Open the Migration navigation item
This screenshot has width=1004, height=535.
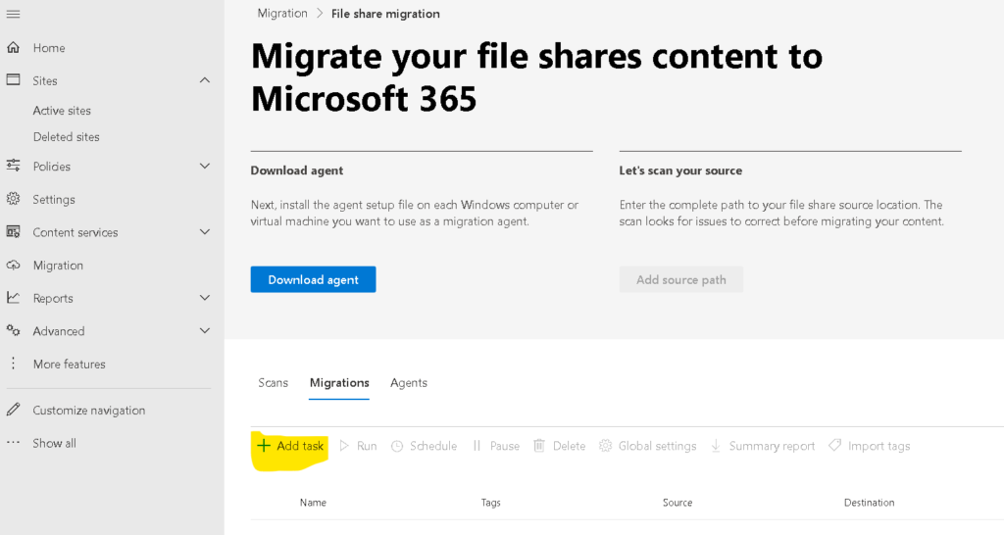tap(58, 266)
